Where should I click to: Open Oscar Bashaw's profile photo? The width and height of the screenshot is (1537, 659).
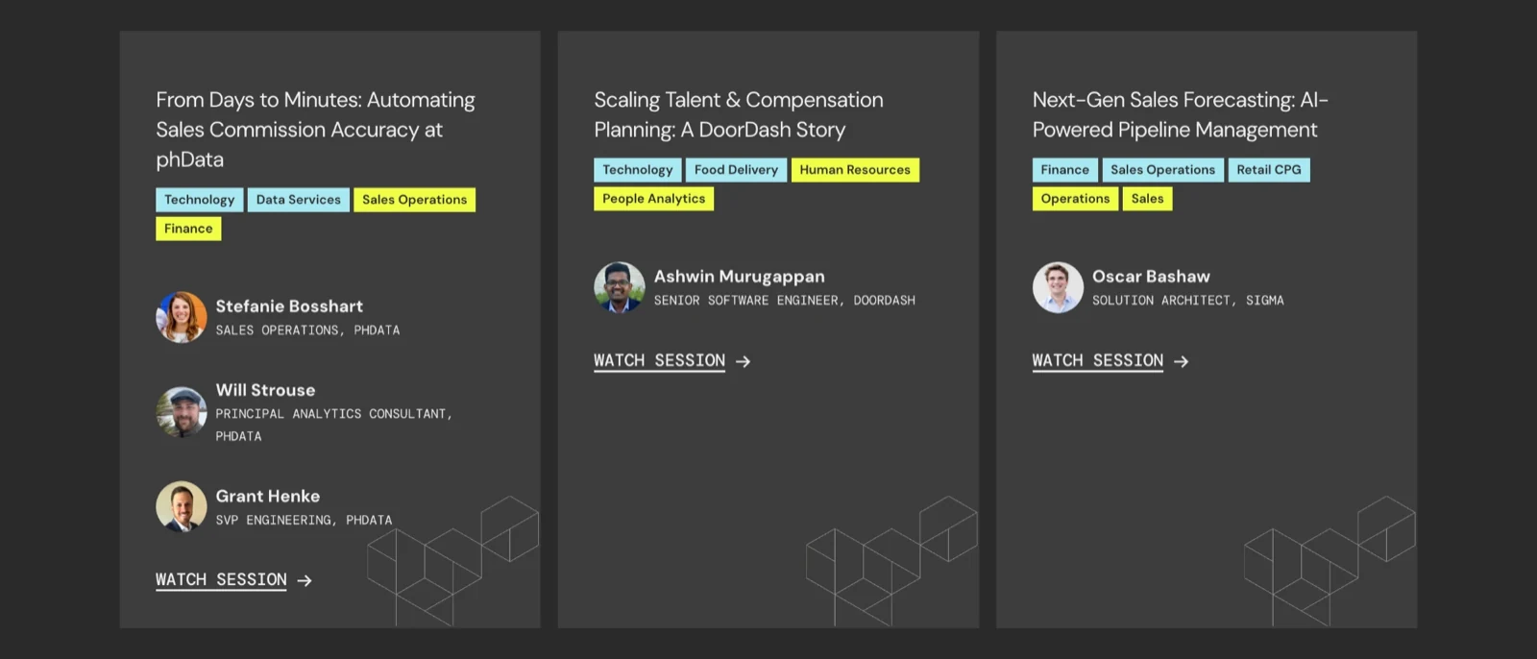coord(1058,287)
